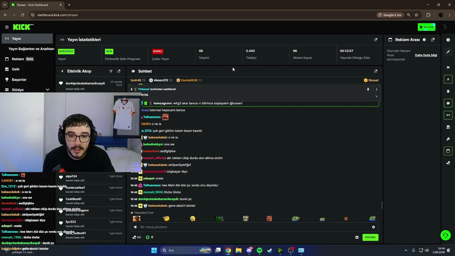455x256 pixels.
Task: Show Reklam Arası info tooltip
Action: point(424,40)
